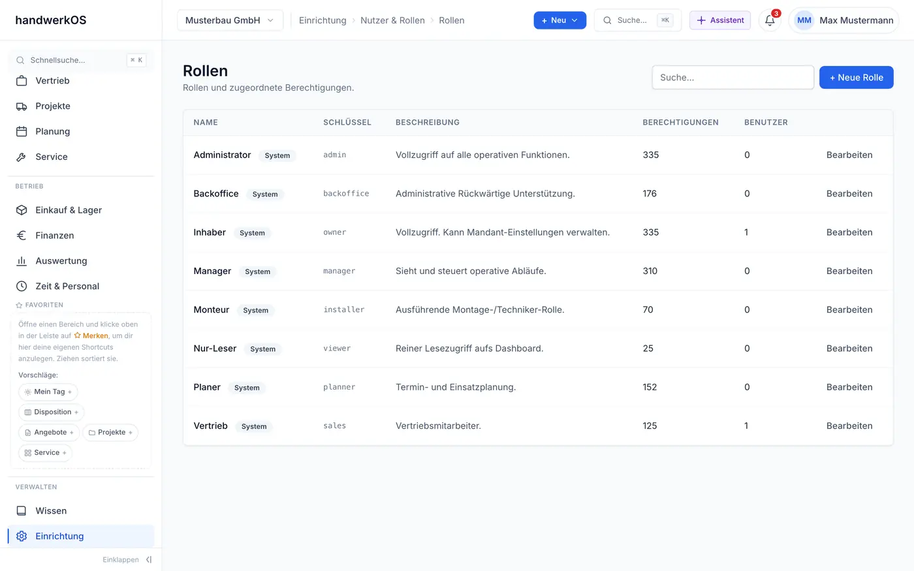Select Einrichtung in the sidebar

[81, 536]
